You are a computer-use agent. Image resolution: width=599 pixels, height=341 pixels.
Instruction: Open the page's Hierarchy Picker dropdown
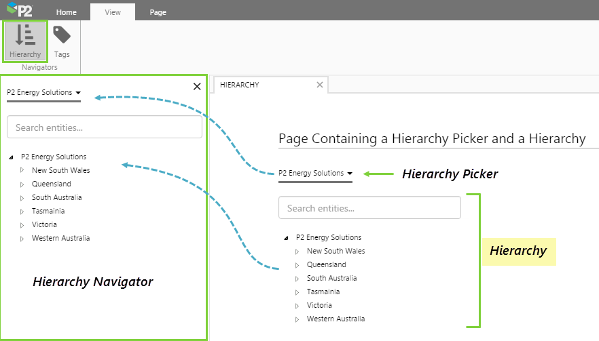(x=316, y=174)
